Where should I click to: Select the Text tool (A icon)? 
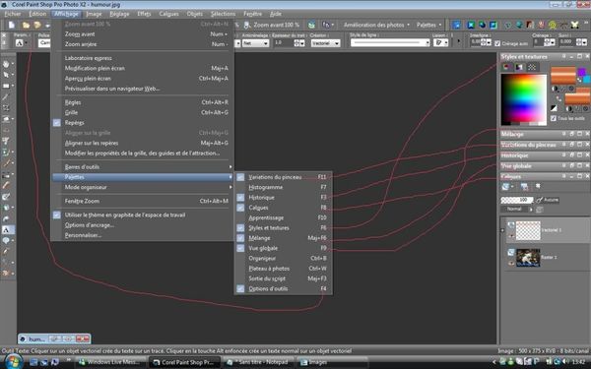click(7, 229)
